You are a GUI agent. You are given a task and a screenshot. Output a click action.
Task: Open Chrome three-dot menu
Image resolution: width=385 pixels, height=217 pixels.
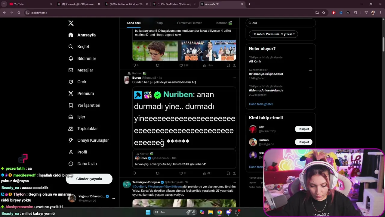[380, 13]
